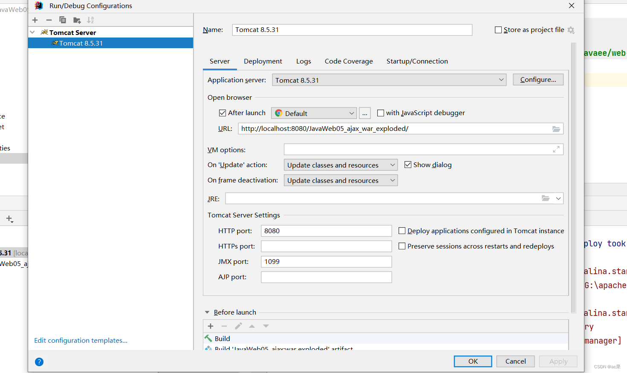Collapse the Before launch section
The height and width of the screenshot is (373, 627).
point(207,312)
